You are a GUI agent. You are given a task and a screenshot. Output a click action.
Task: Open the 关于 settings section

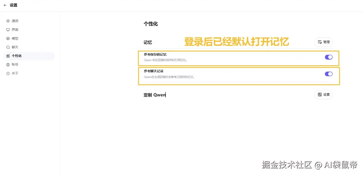click(x=29, y=73)
